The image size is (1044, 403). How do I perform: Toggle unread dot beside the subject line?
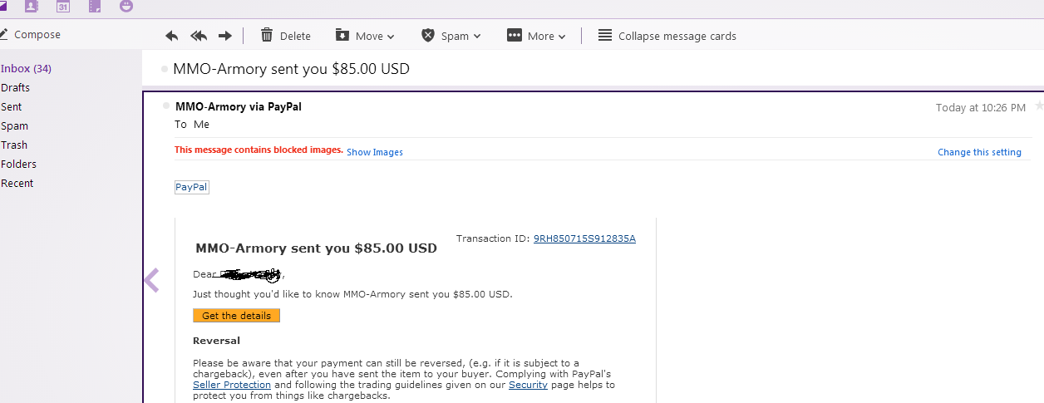coord(165,69)
